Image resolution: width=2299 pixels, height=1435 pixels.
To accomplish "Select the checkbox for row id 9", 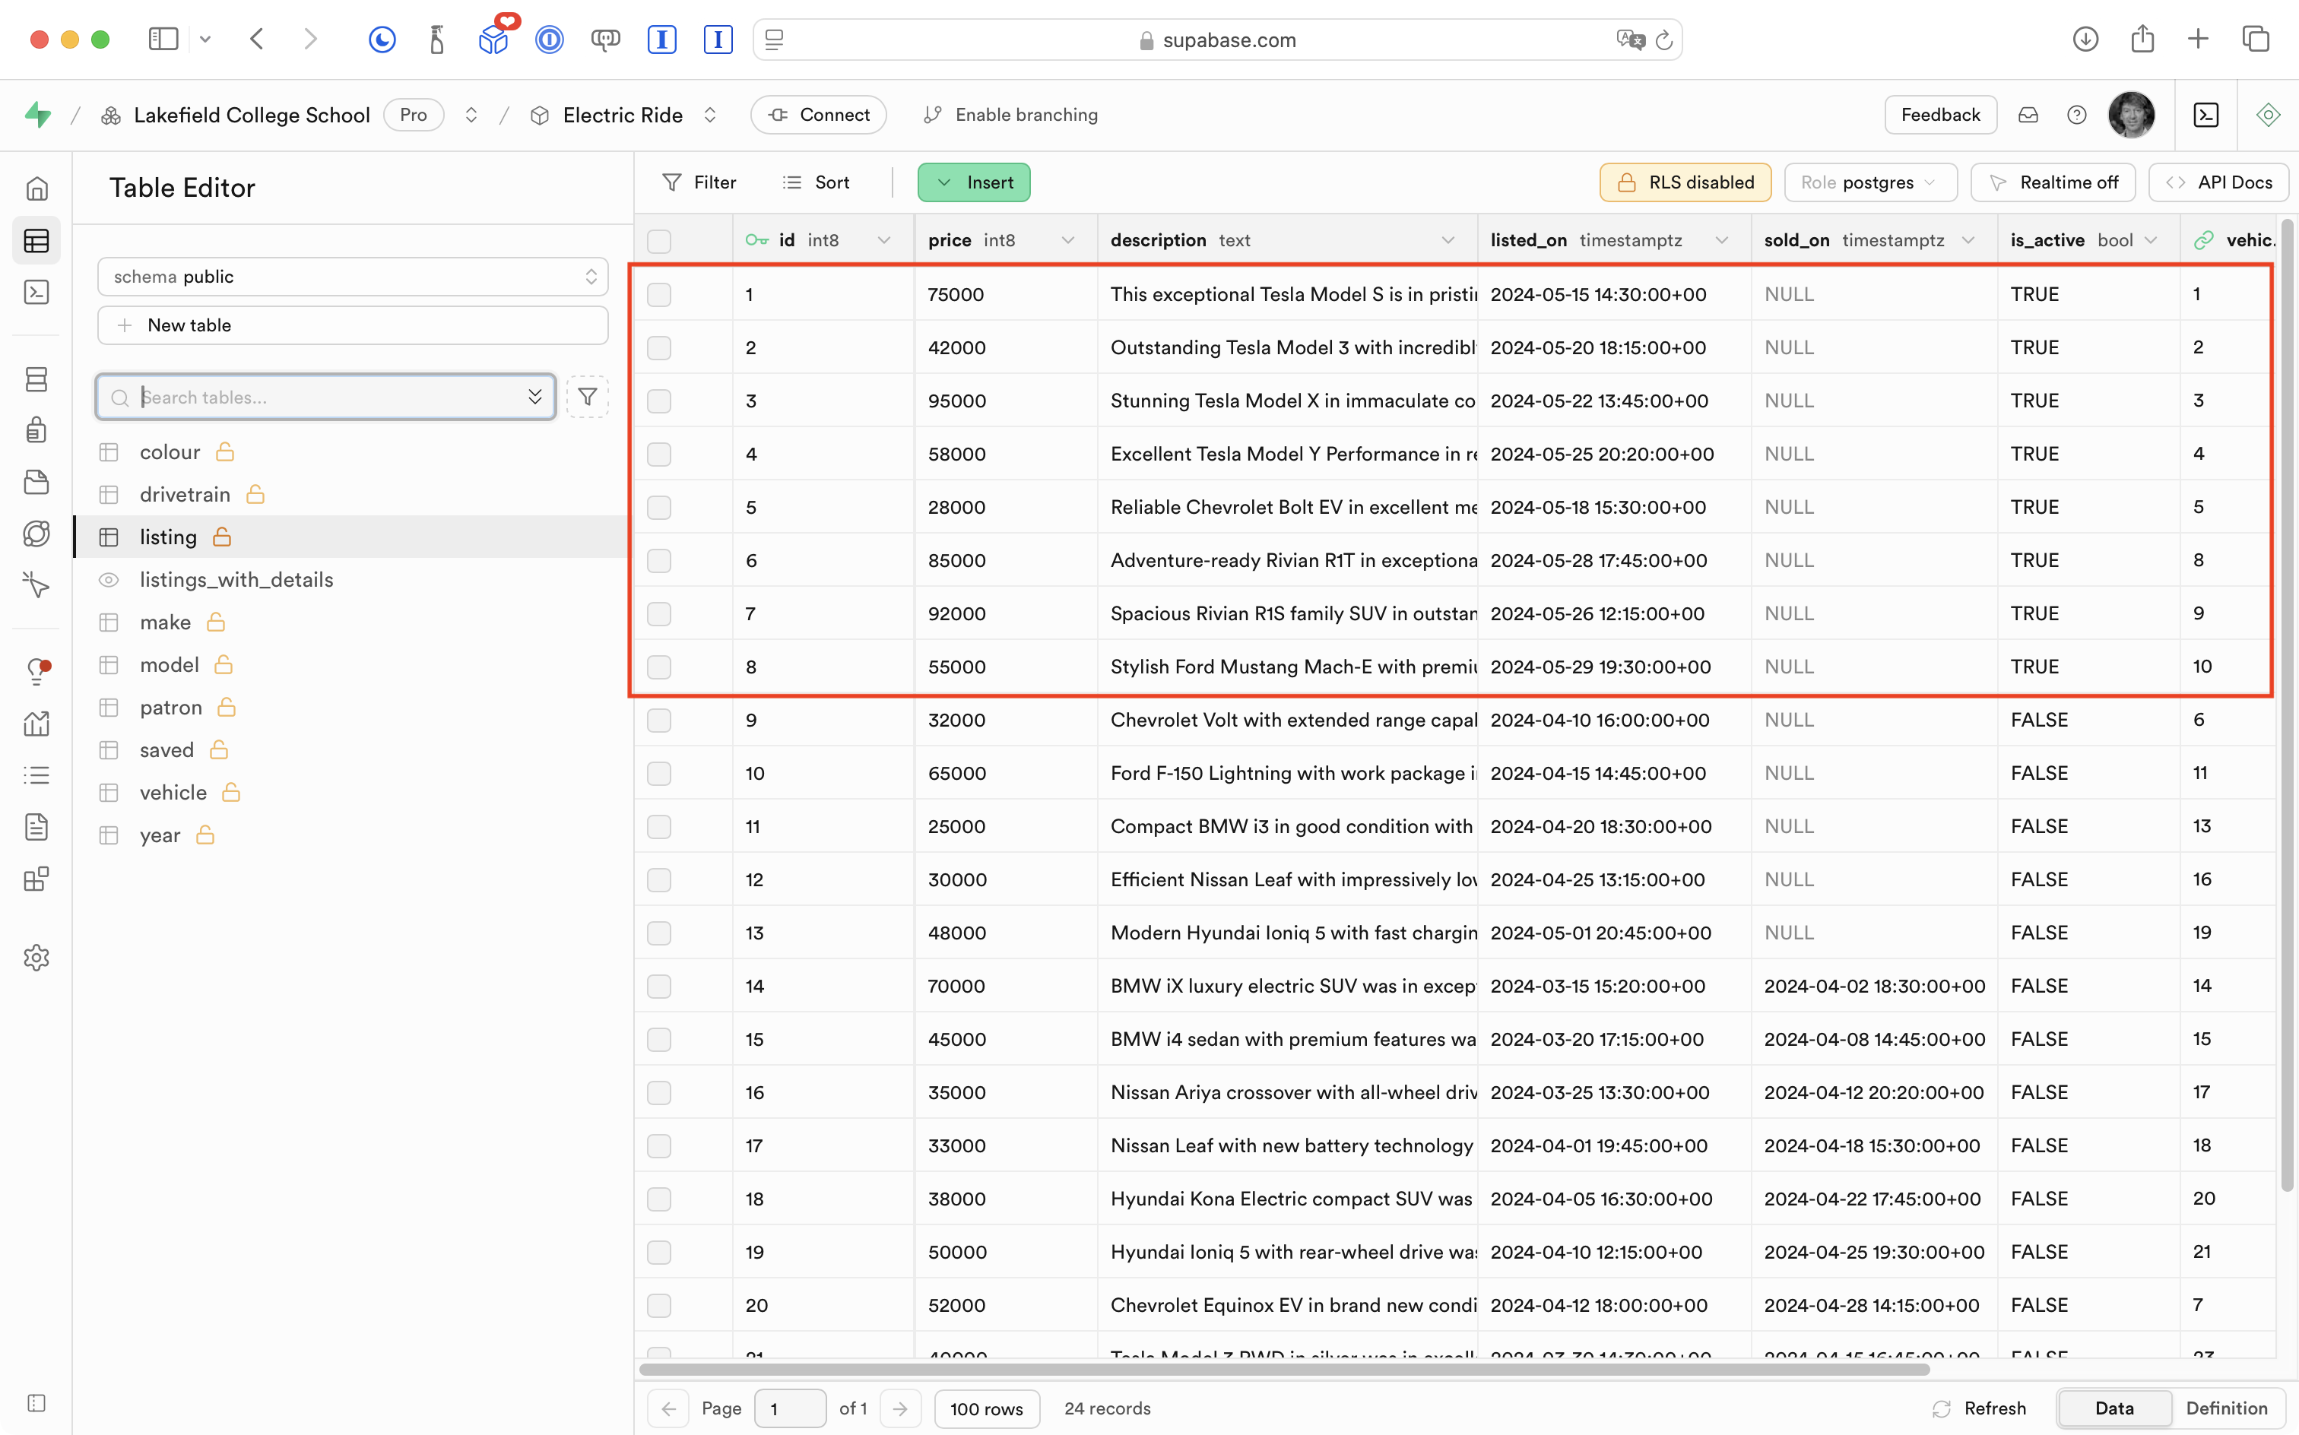I will coord(658,721).
